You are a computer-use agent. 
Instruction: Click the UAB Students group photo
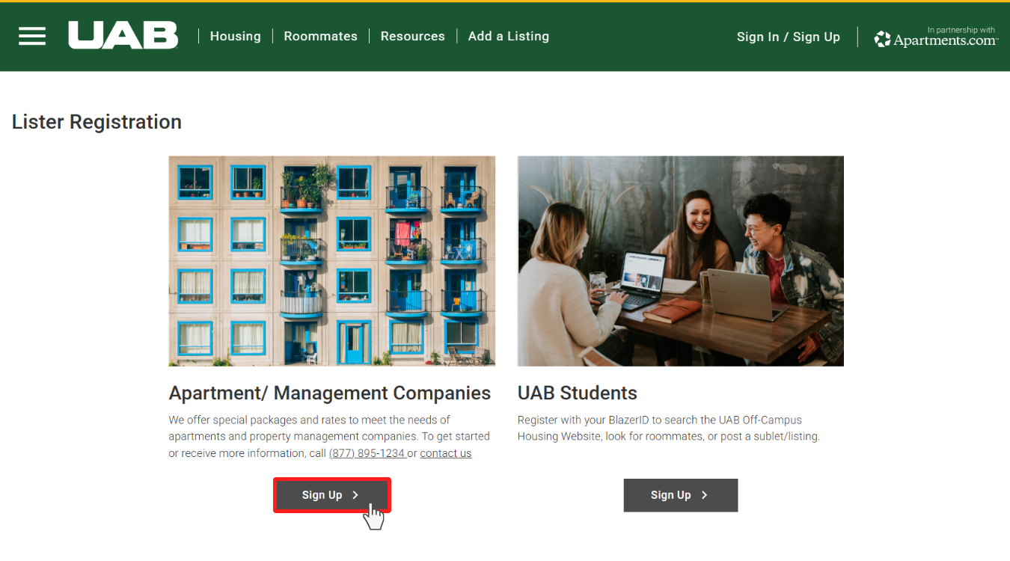(680, 260)
